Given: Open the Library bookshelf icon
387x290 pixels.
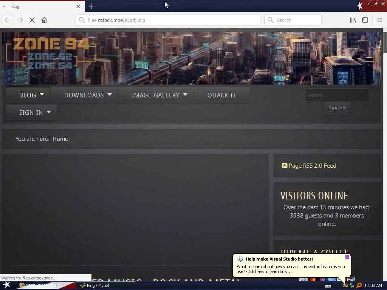Looking at the screenshot, I should click(353, 20).
